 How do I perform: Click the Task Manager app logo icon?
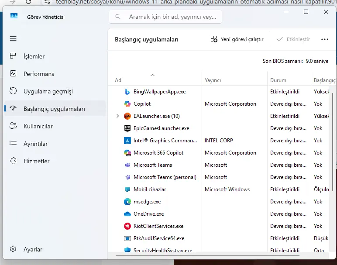tap(14, 16)
